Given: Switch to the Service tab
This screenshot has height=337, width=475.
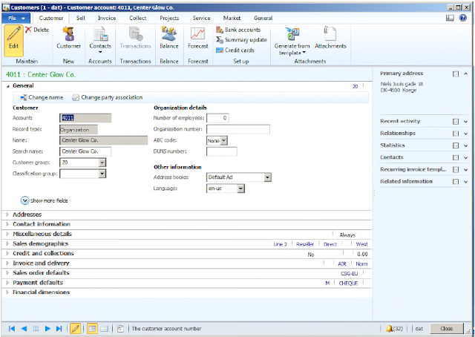Looking at the screenshot, I should (x=201, y=18).
